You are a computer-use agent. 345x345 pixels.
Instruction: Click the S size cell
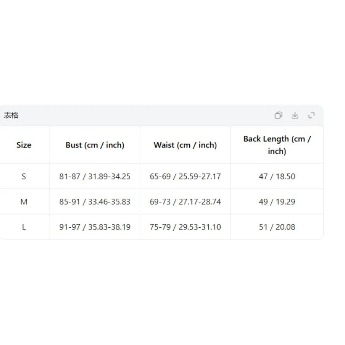coord(24,176)
